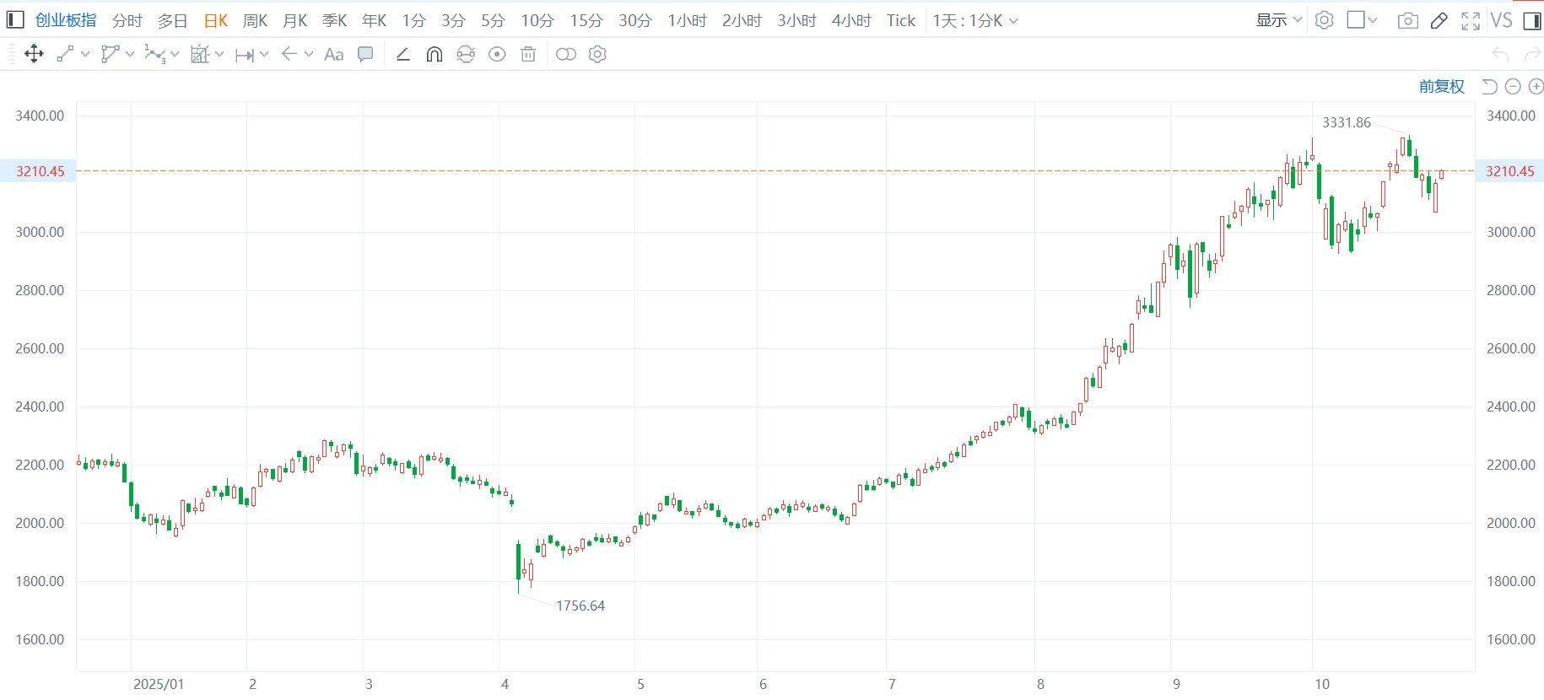
Task: Expand the 显示 display dropdown
Action: tap(1278, 20)
